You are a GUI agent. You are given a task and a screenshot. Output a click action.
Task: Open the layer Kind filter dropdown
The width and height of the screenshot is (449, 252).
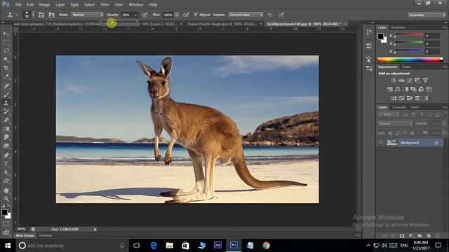point(389,115)
